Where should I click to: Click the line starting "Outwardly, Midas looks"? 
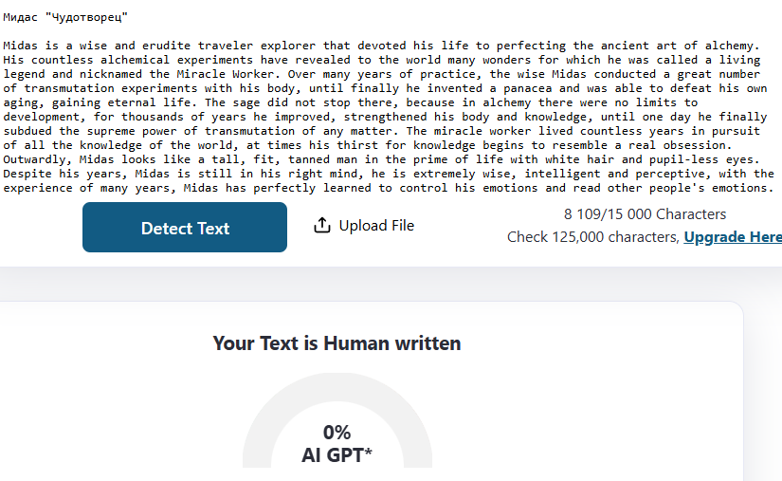tap(381, 159)
